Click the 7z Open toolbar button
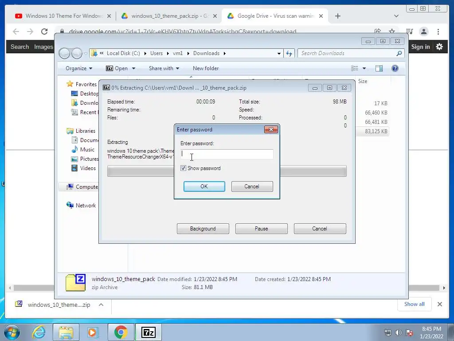 (x=117, y=68)
